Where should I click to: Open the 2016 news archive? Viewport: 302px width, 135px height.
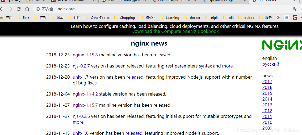[x=267, y=87]
